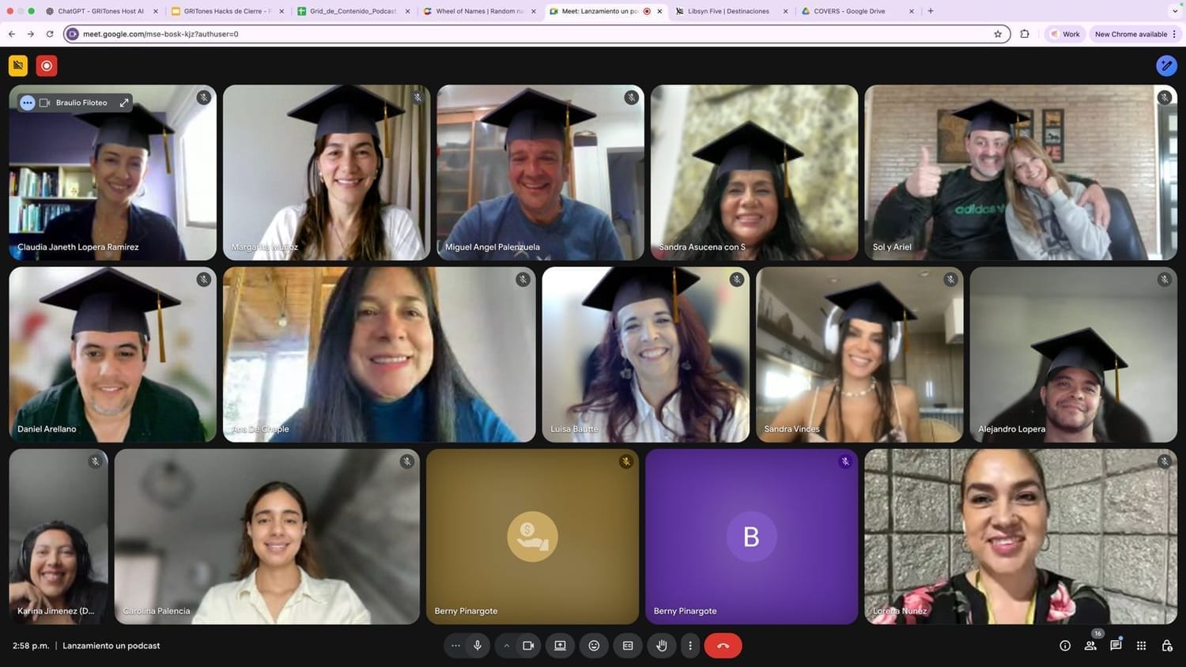
Task: Click the yellow square icon beside the record button
Action: point(18,66)
